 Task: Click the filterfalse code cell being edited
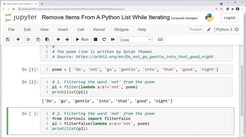coord(136,121)
